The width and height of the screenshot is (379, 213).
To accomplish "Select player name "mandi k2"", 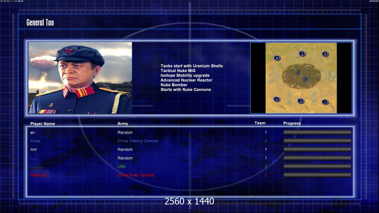I will coord(38,175).
